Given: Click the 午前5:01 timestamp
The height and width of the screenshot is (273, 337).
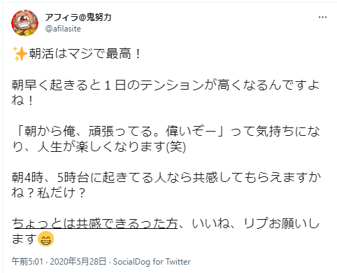Looking at the screenshot, I should point(27,262).
